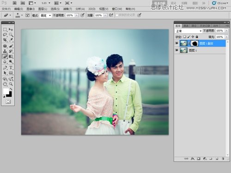Open the CS Live dropdown

pos(220,3)
